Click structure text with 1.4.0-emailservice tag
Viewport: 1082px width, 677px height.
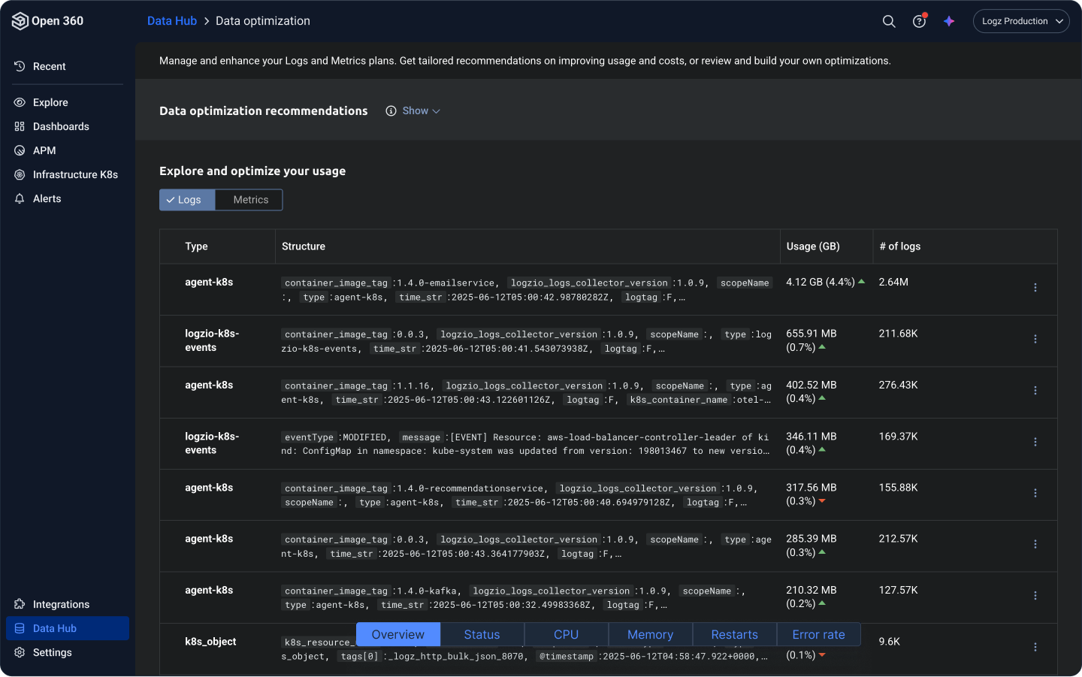click(x=527, y=290)
